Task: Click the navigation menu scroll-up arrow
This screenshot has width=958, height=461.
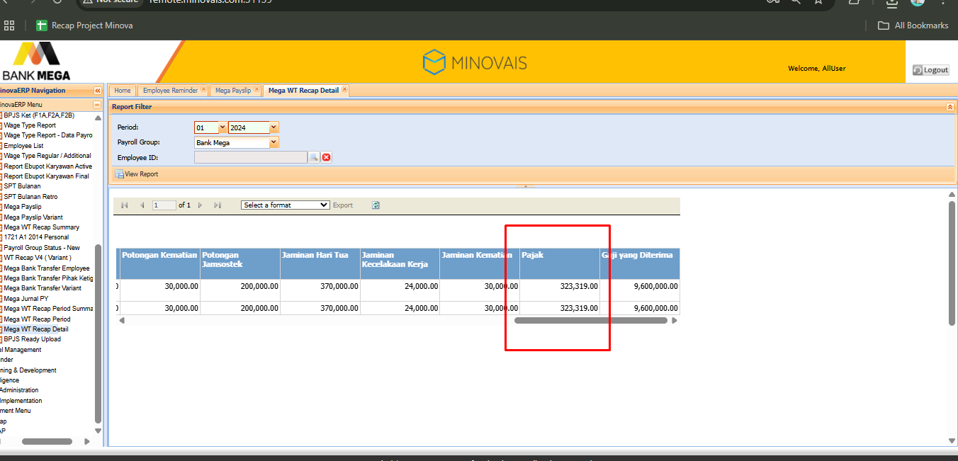Action: click(98, 118)
